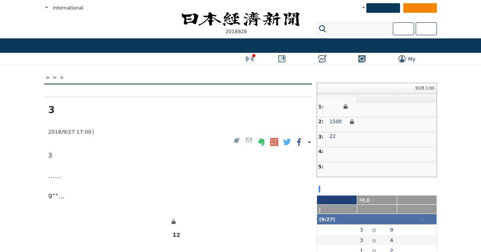Switch to the J league tab
The height and width of the screenshot is (252, 481).
click(337, 209)
